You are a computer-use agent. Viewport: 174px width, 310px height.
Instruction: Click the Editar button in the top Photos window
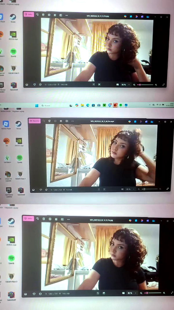coord(29,15)
